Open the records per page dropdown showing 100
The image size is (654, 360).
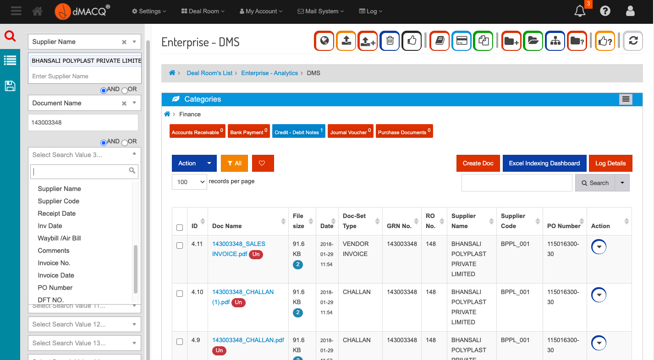click(189, 182)
